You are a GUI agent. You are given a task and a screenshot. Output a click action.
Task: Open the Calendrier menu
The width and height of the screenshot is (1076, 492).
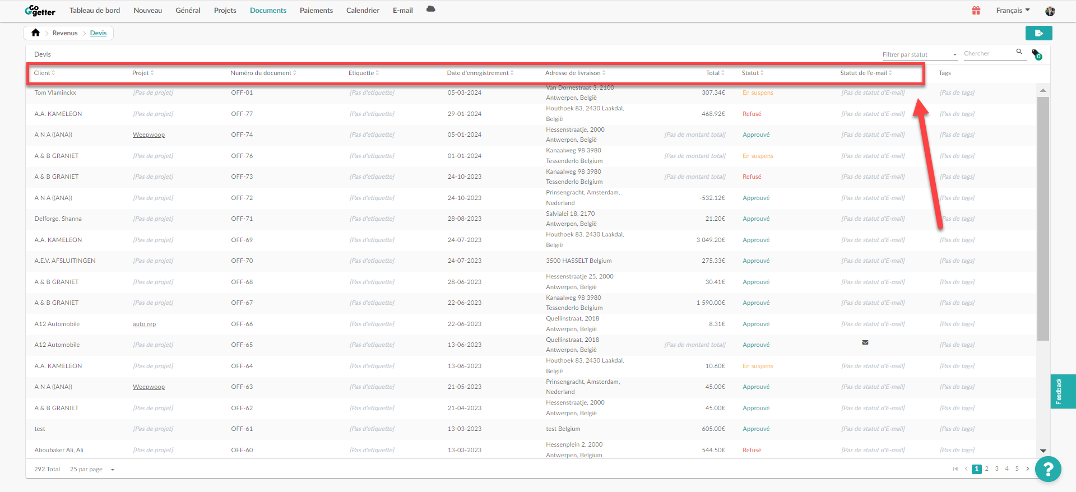coord(363,10)
